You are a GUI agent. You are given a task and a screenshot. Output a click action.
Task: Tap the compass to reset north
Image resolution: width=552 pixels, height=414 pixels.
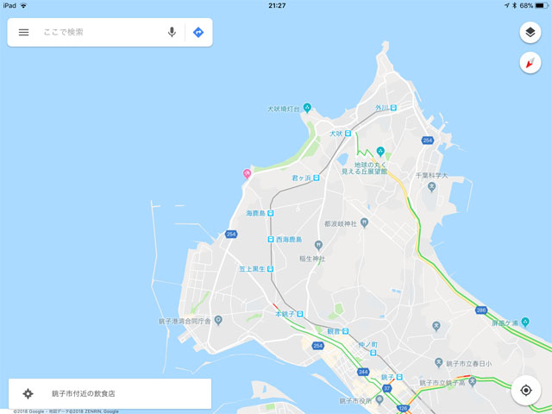tap(530, 63)
